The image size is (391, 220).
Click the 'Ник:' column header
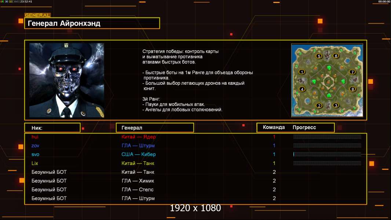tap(37, 128)
